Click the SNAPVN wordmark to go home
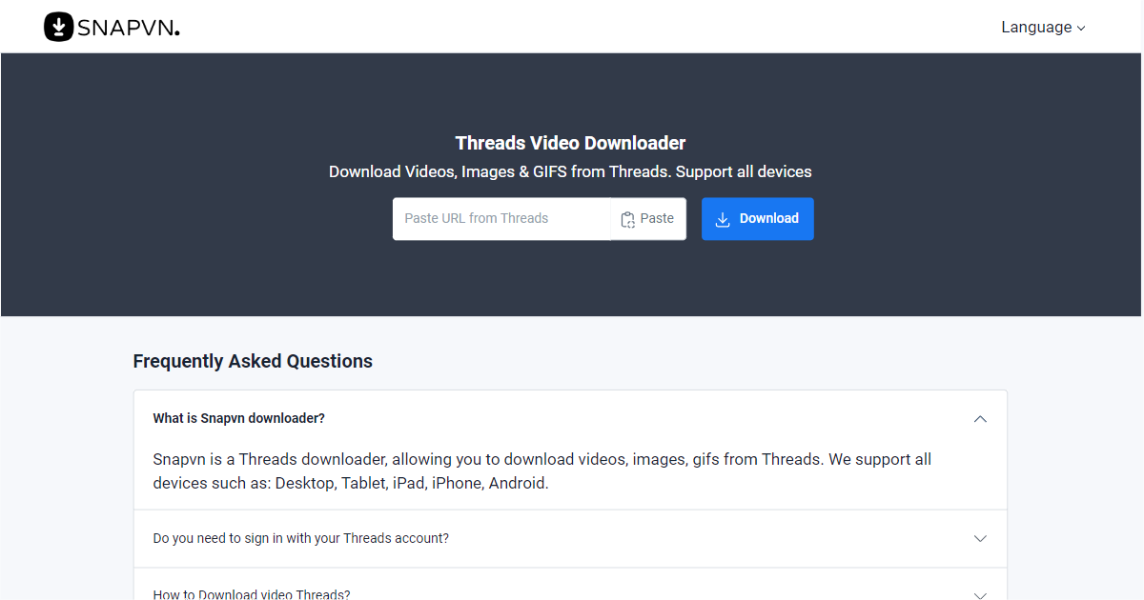Image resolution: width=1144 pixels, height=600 pixels. tap(129, 27)
